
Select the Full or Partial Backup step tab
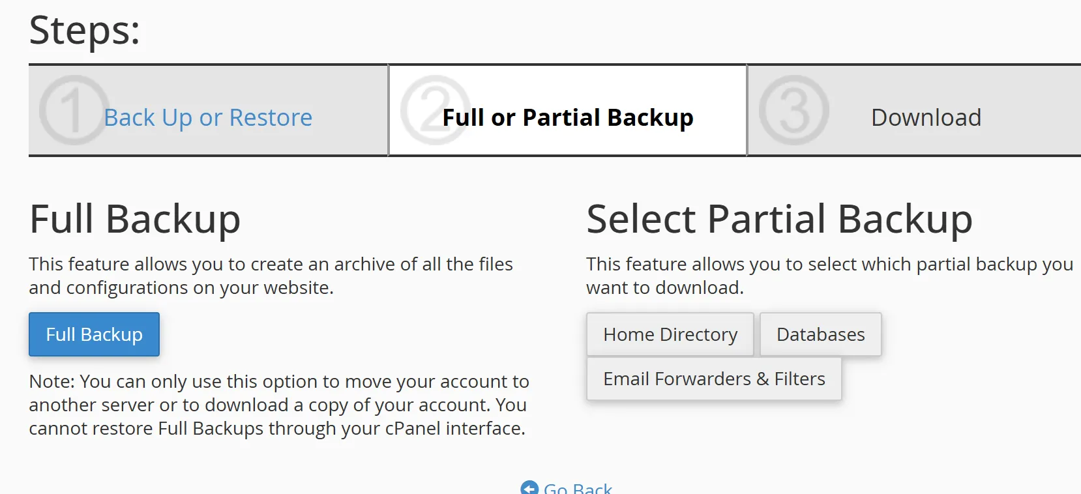(568, 111)
